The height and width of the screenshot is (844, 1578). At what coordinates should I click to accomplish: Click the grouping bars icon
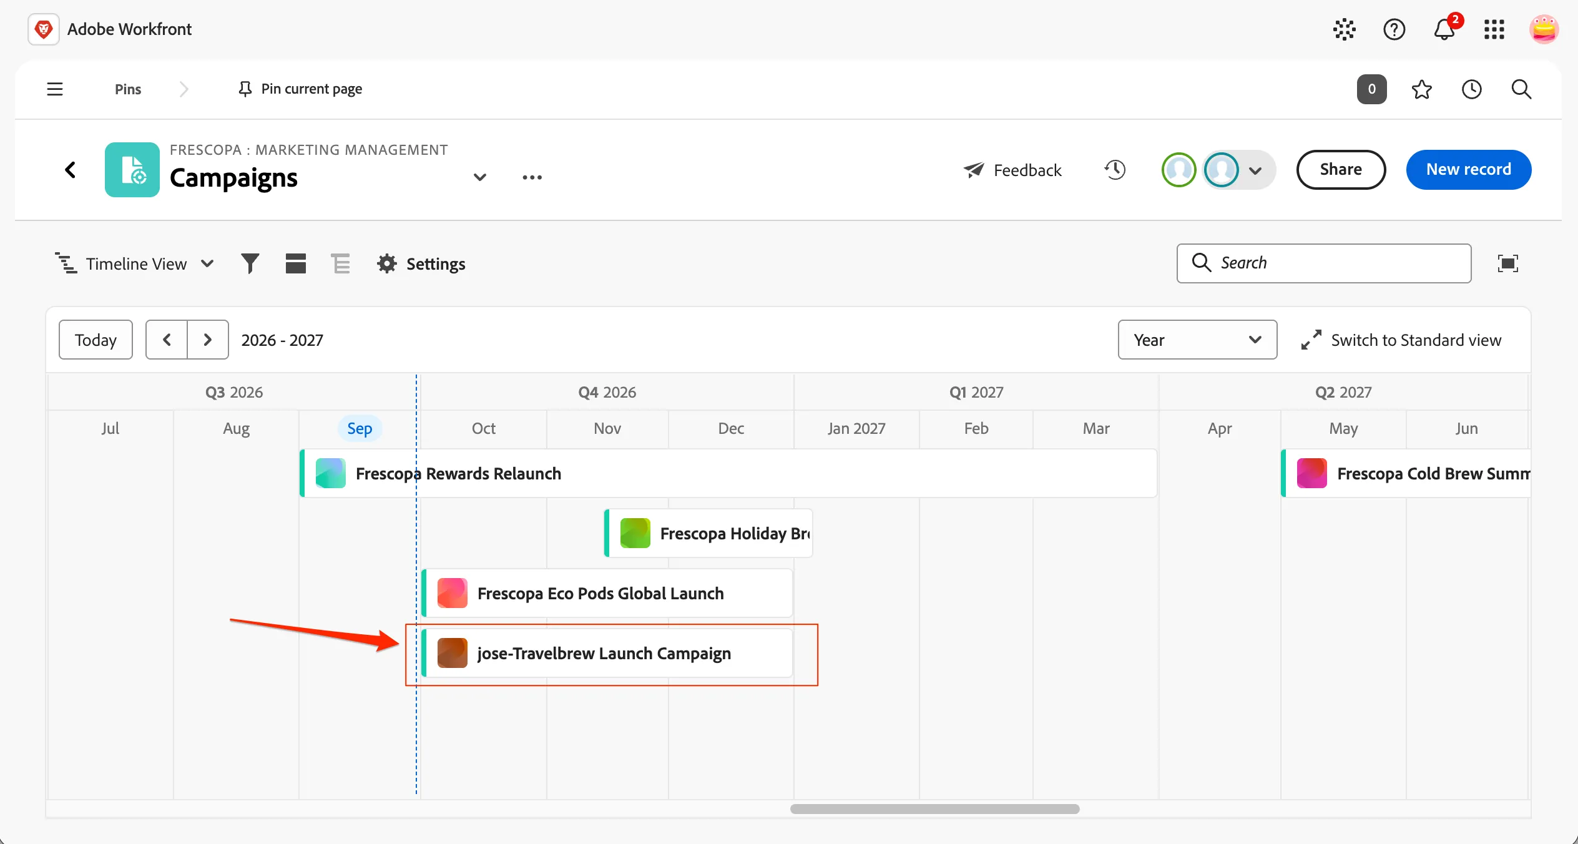(x=296, y=263)
